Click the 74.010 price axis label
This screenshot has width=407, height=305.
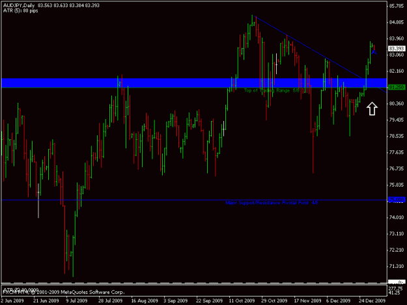pyautogui.click(x=397, y=217)
